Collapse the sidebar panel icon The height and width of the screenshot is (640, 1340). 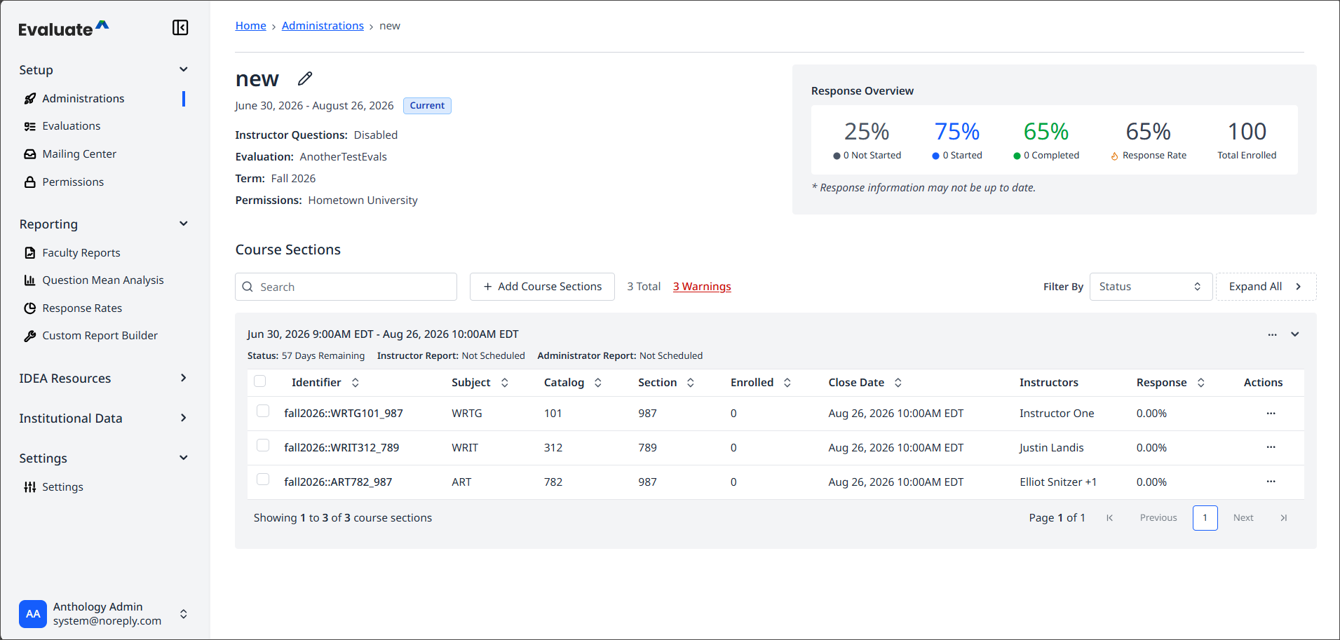[180, 27]
